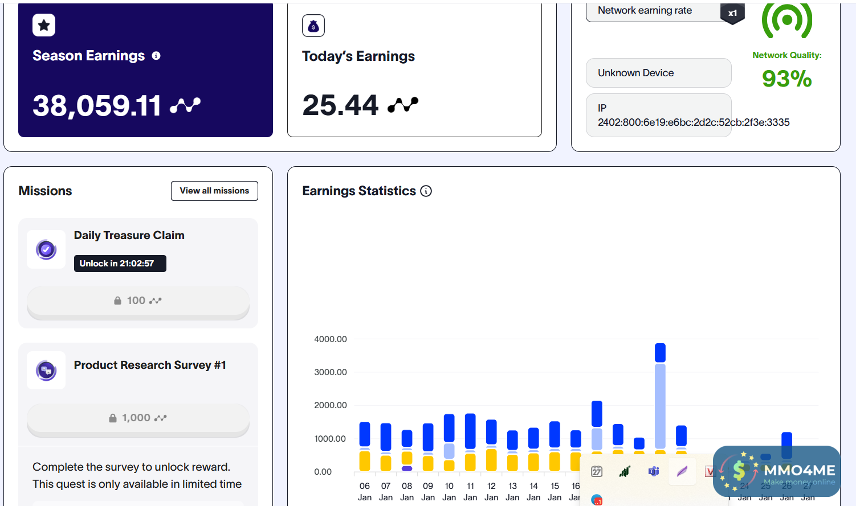
Task: Click the Missions heading
Action: [x=45, y=191]
